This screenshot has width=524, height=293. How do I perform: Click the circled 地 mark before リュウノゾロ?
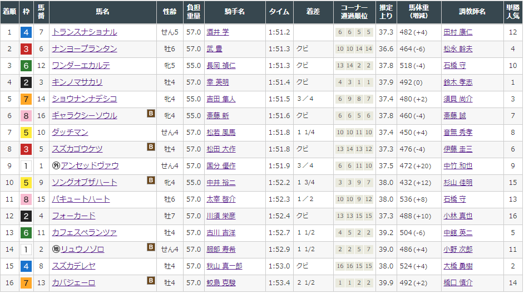(56, 249)
